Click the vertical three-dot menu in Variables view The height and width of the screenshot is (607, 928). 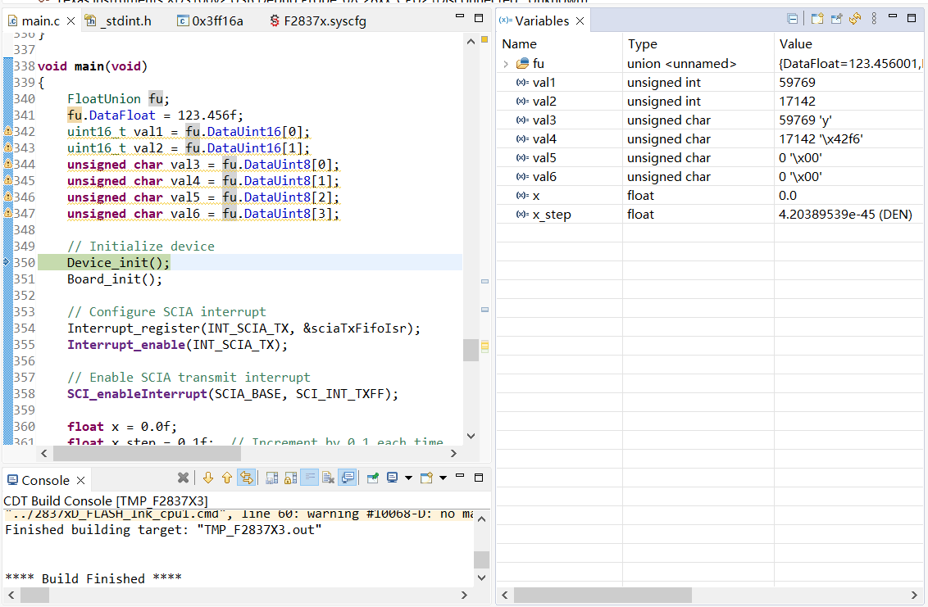pos(875,19)
